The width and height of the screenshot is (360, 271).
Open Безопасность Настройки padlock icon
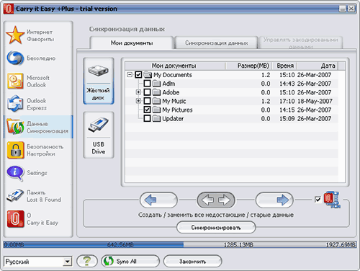coord(15,150)
